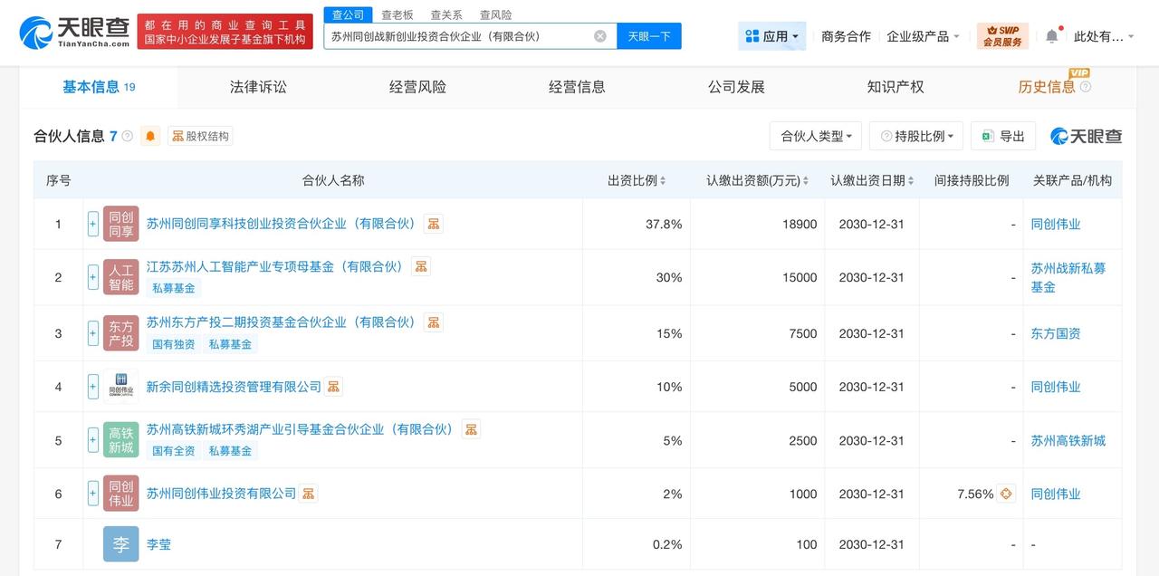Open the help icon beside 合伙人信息 7
1159x576 pixels.
(127, 137)
